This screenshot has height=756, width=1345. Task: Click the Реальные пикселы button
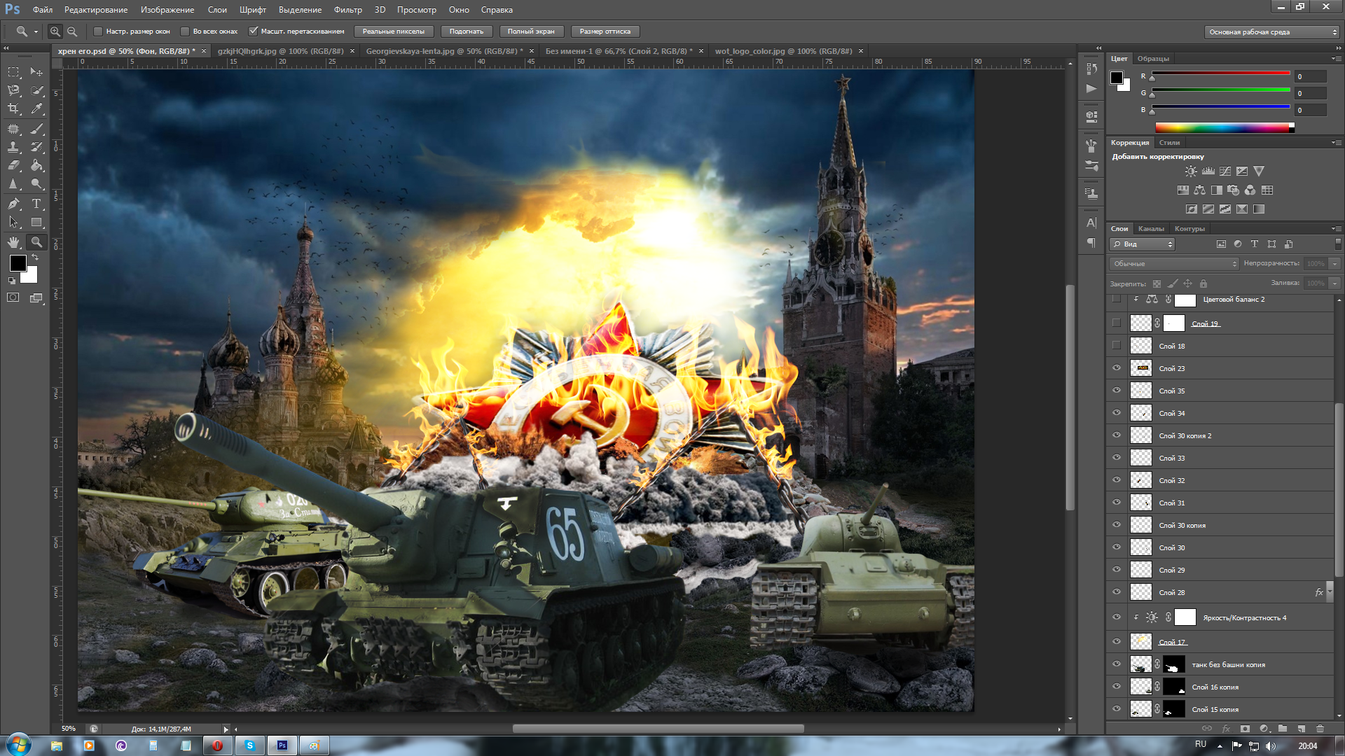pyautogui.click(x=394, y=31)
